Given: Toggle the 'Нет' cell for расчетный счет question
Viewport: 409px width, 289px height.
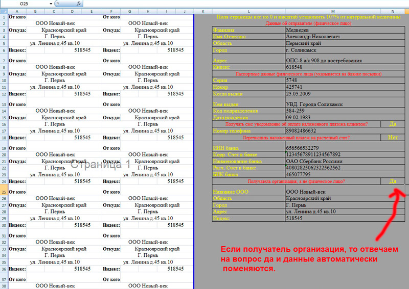Looking at the screenshot, I should point(393,137).
